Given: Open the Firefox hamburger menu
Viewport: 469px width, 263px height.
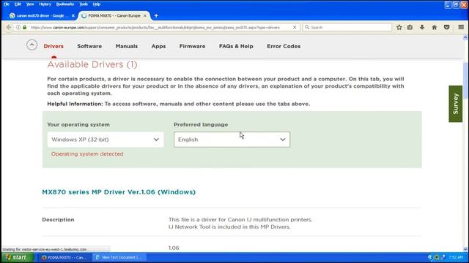Looking at the screenshot, I should (461, 27).
